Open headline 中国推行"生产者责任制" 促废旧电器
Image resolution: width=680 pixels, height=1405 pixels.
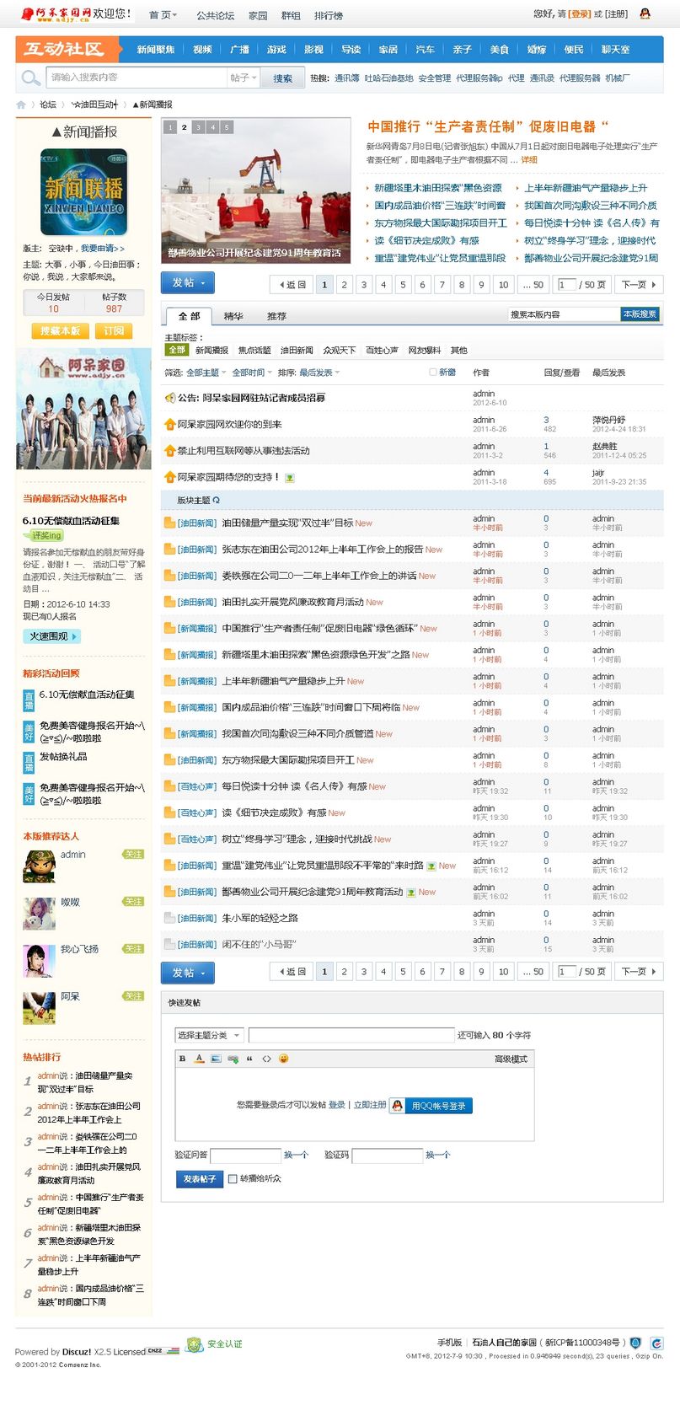coord(488,126)
